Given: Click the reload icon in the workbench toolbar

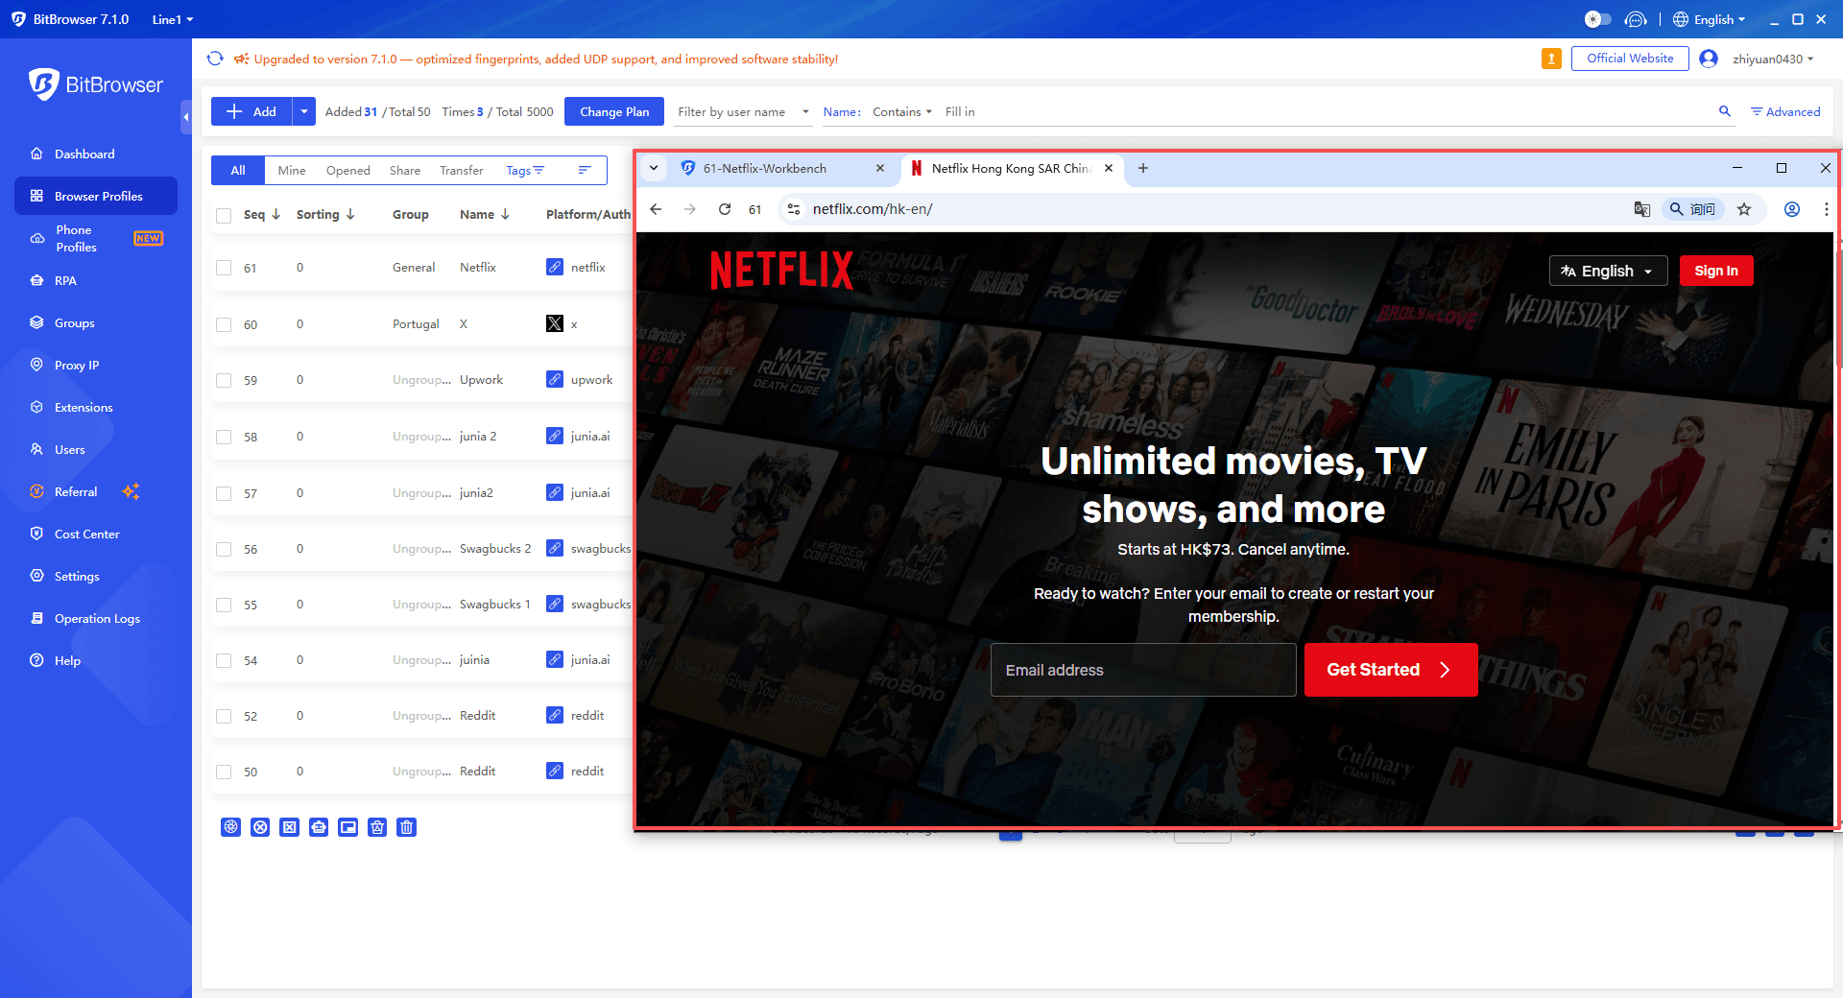Looking at the screenshot, I should pos(725,209).
